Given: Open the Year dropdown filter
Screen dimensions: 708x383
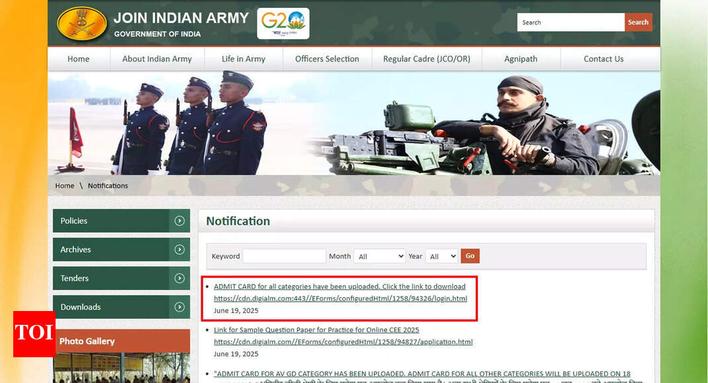Looking at the screenshot, I should click(x=442, y=256).
